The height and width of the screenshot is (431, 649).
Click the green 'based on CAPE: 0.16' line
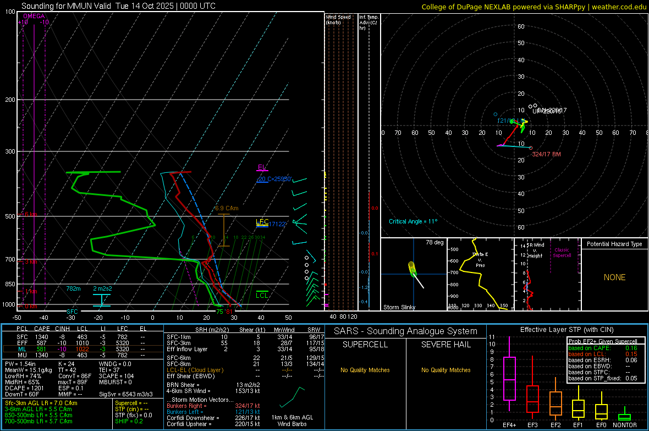(x=603, y=348)
